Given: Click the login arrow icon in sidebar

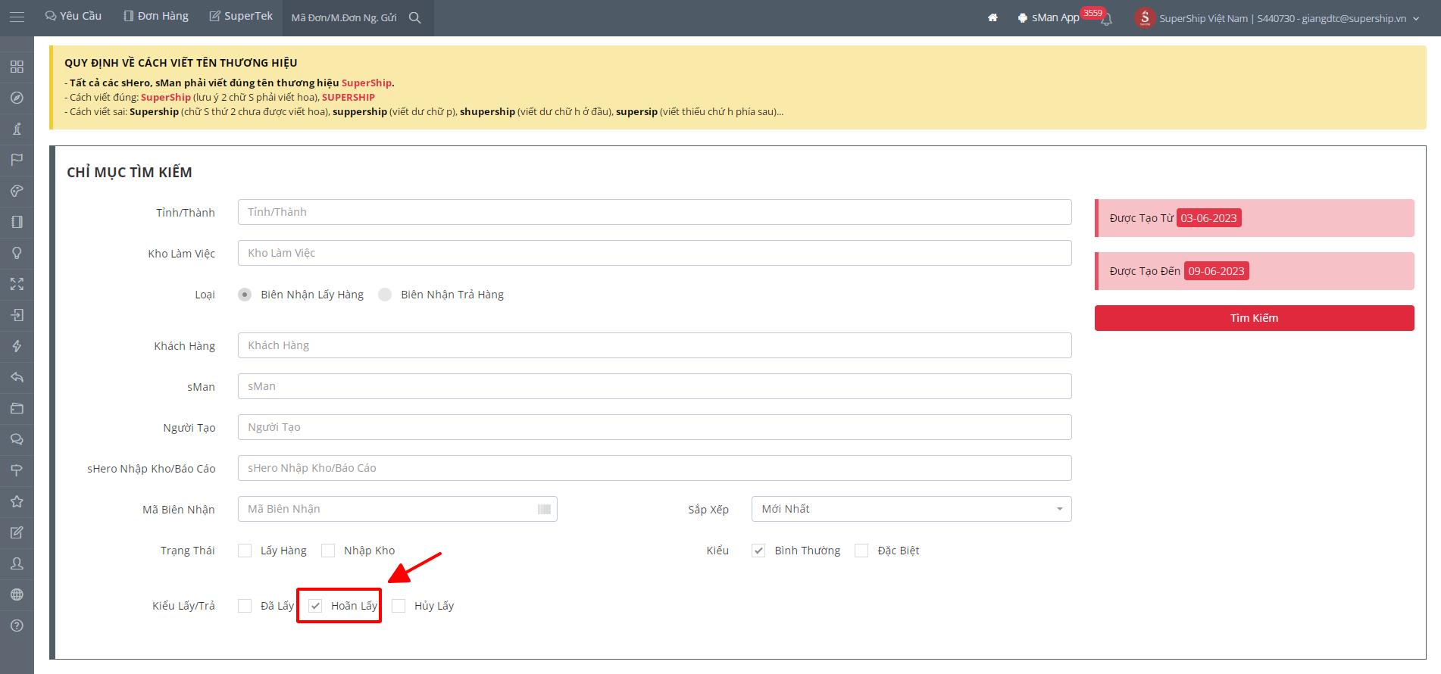Looking at the screenshot, I should (17, 315).
